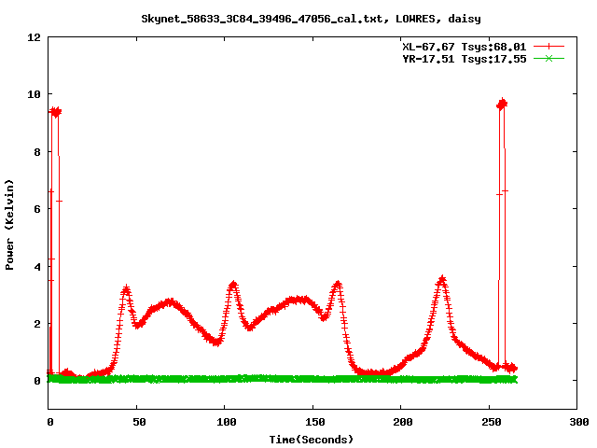
Task: Click the x-axis tick label 300
Action: click(x=578, y=422)
